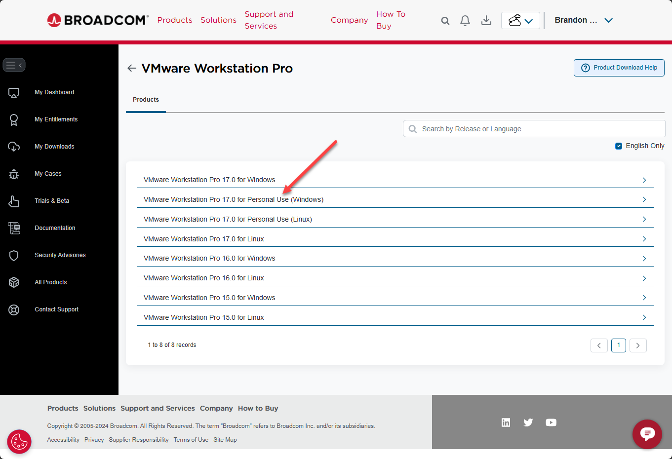Open the My Entitlements sidebar link
Image resolution: width=672 pixels, height=459 pixels.
pos(56,119)
